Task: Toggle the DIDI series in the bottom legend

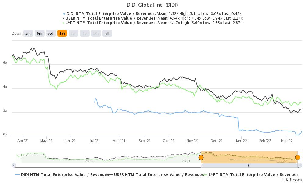Action: pos(62,175)
